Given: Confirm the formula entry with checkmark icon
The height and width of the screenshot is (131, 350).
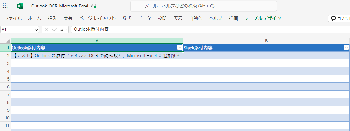Looking at the screenshot, I should pyautogui.click(x=55, y=30).
